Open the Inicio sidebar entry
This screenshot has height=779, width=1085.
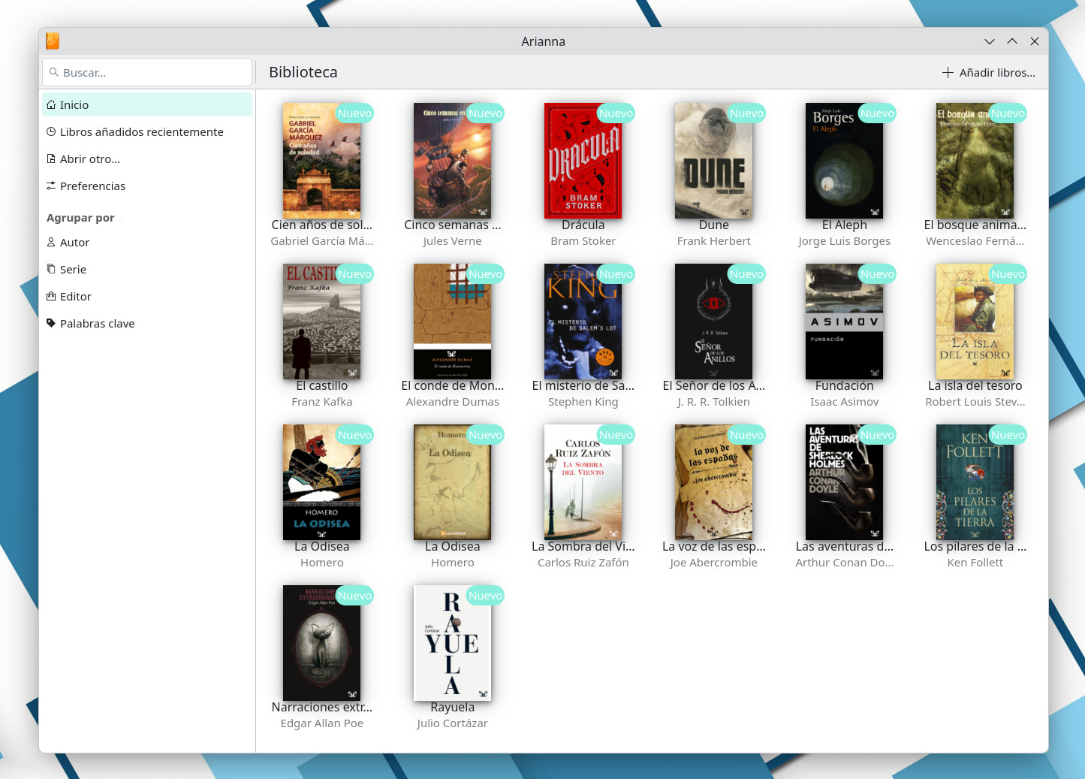point(147,105)
